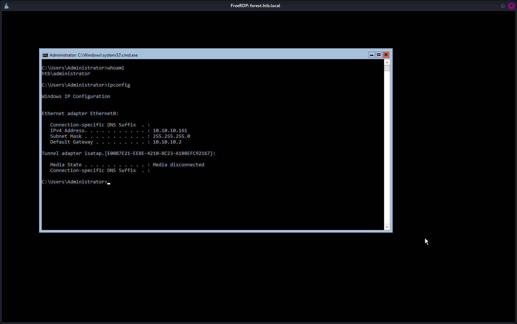The height and width of the screenshot is (324, 517).
Task: Click the scroll down arrow in cmd window
Action: (387, 227)
